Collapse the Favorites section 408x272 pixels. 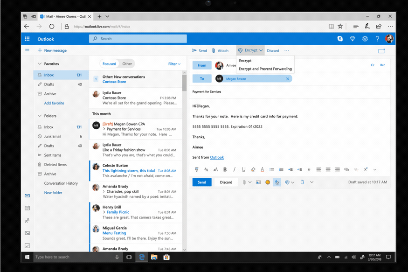[40, 63]
